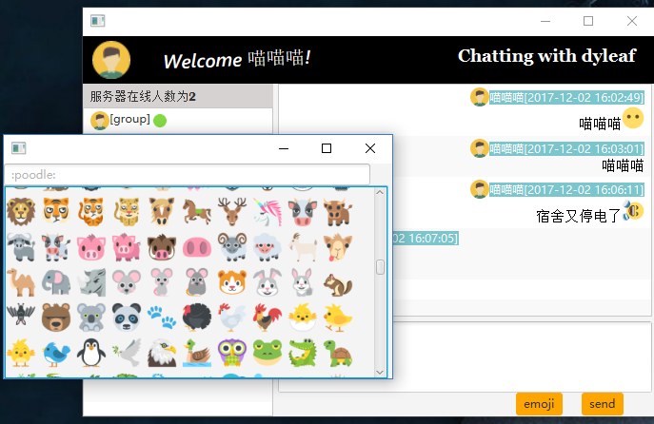Click the blank face emoji in first message

(633, 118)
